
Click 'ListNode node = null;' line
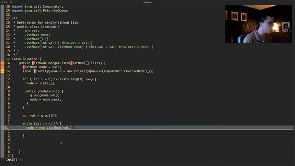[x=42, y=67]
